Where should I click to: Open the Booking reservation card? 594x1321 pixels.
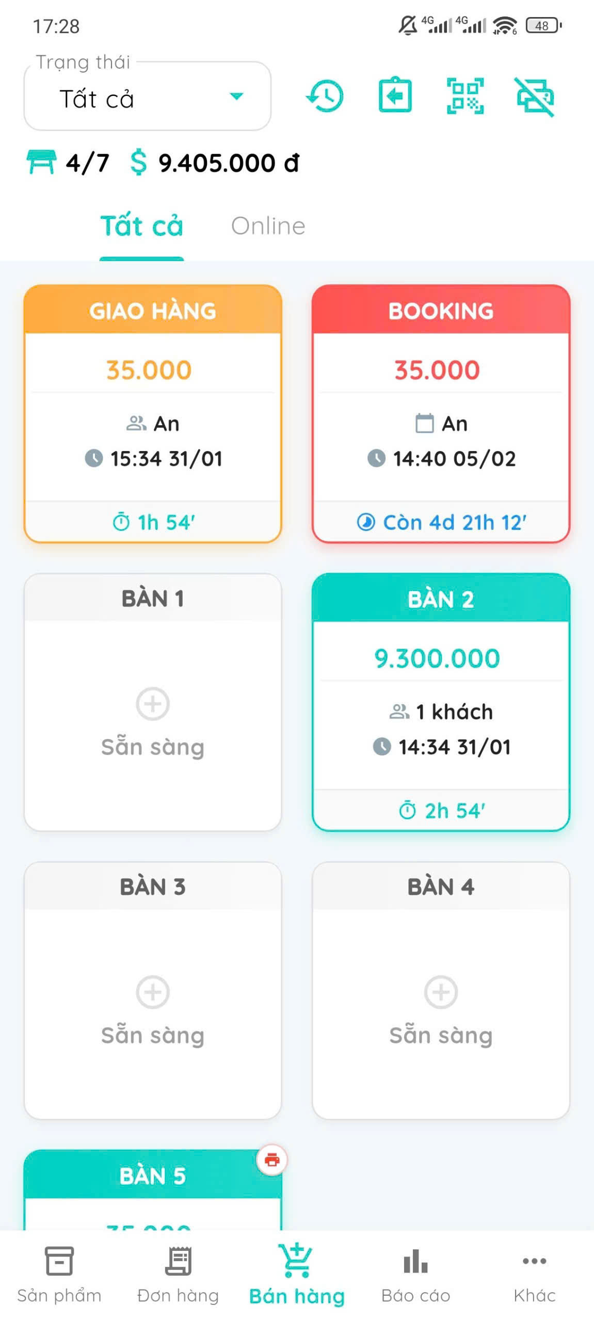[441, 413]
